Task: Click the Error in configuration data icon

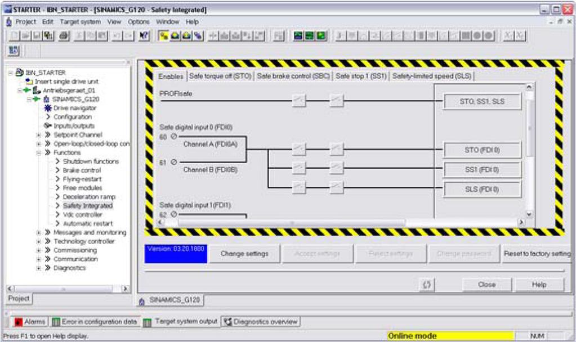Action: [x=56, y=322]
